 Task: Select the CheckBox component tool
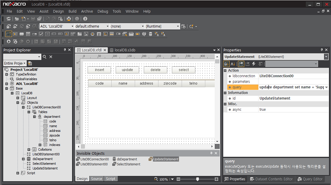point(41,34)
